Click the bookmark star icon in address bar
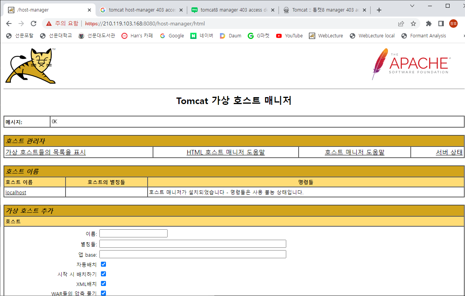The width and height of the screenshot is (465, 296). 413,24
